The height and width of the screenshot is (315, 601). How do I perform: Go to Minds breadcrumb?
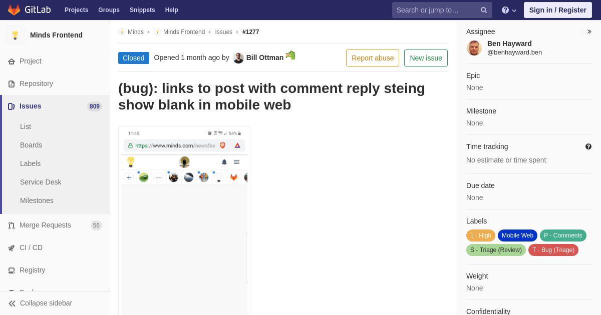(x=136, y=32)
